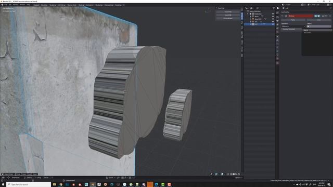333x187 pixels.
Task: Open the View Layer properties tab
Action: 277,24
